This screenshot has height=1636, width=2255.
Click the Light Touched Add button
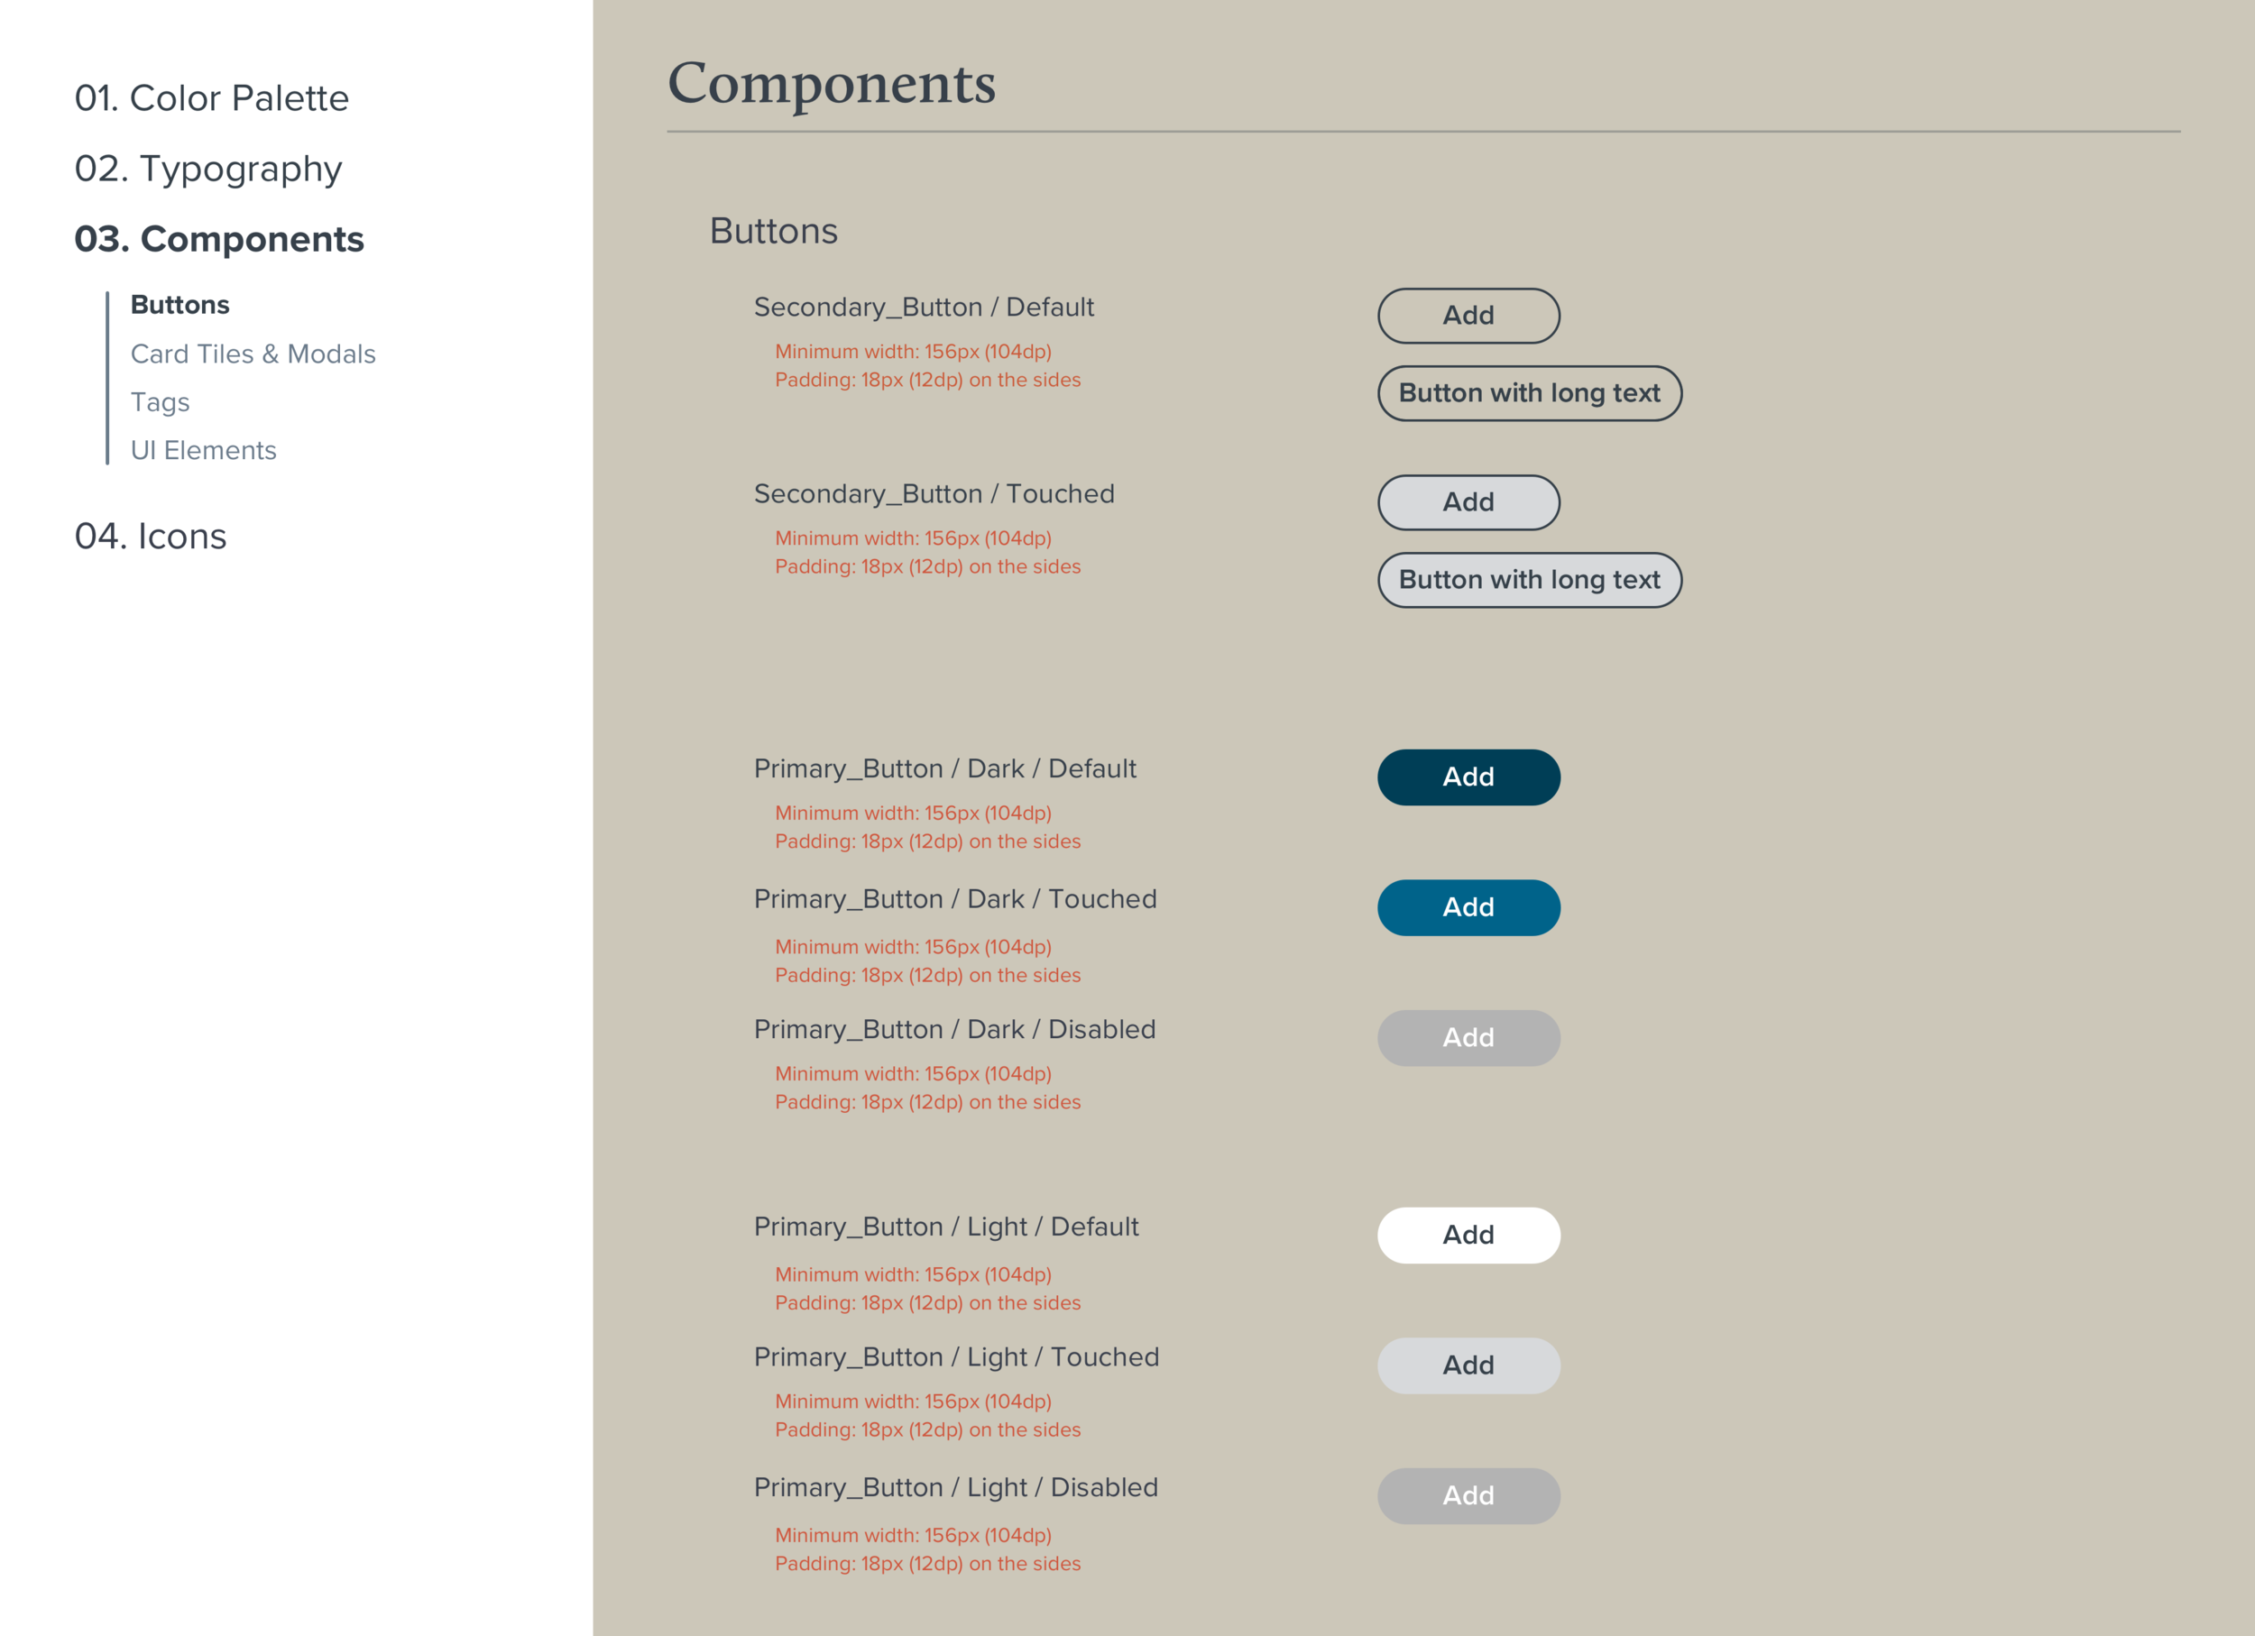(x=1468, y=1365)
